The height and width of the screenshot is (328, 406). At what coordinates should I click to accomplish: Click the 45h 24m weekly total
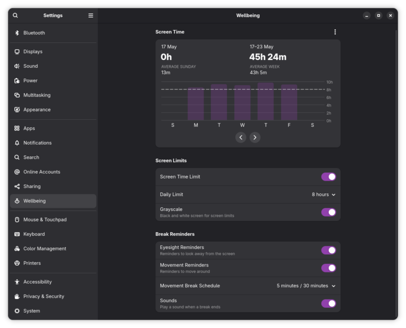tap(267, 57)
